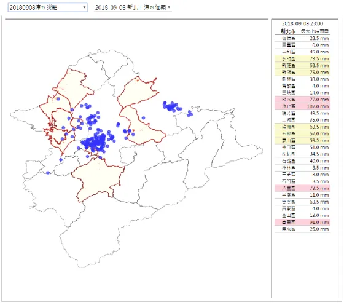Click the 25.0 mm last table row
344x305 pixels.
point(302,229)
